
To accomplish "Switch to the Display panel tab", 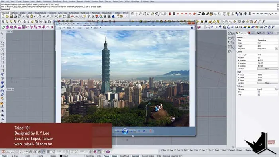I will pyautogui.click(x=261, y=33).
